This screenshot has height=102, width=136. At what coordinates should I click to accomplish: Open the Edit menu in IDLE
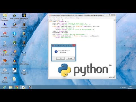click(x=54, y=18)
